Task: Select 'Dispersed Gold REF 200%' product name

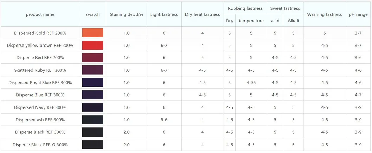Action: tap(40, 33)
